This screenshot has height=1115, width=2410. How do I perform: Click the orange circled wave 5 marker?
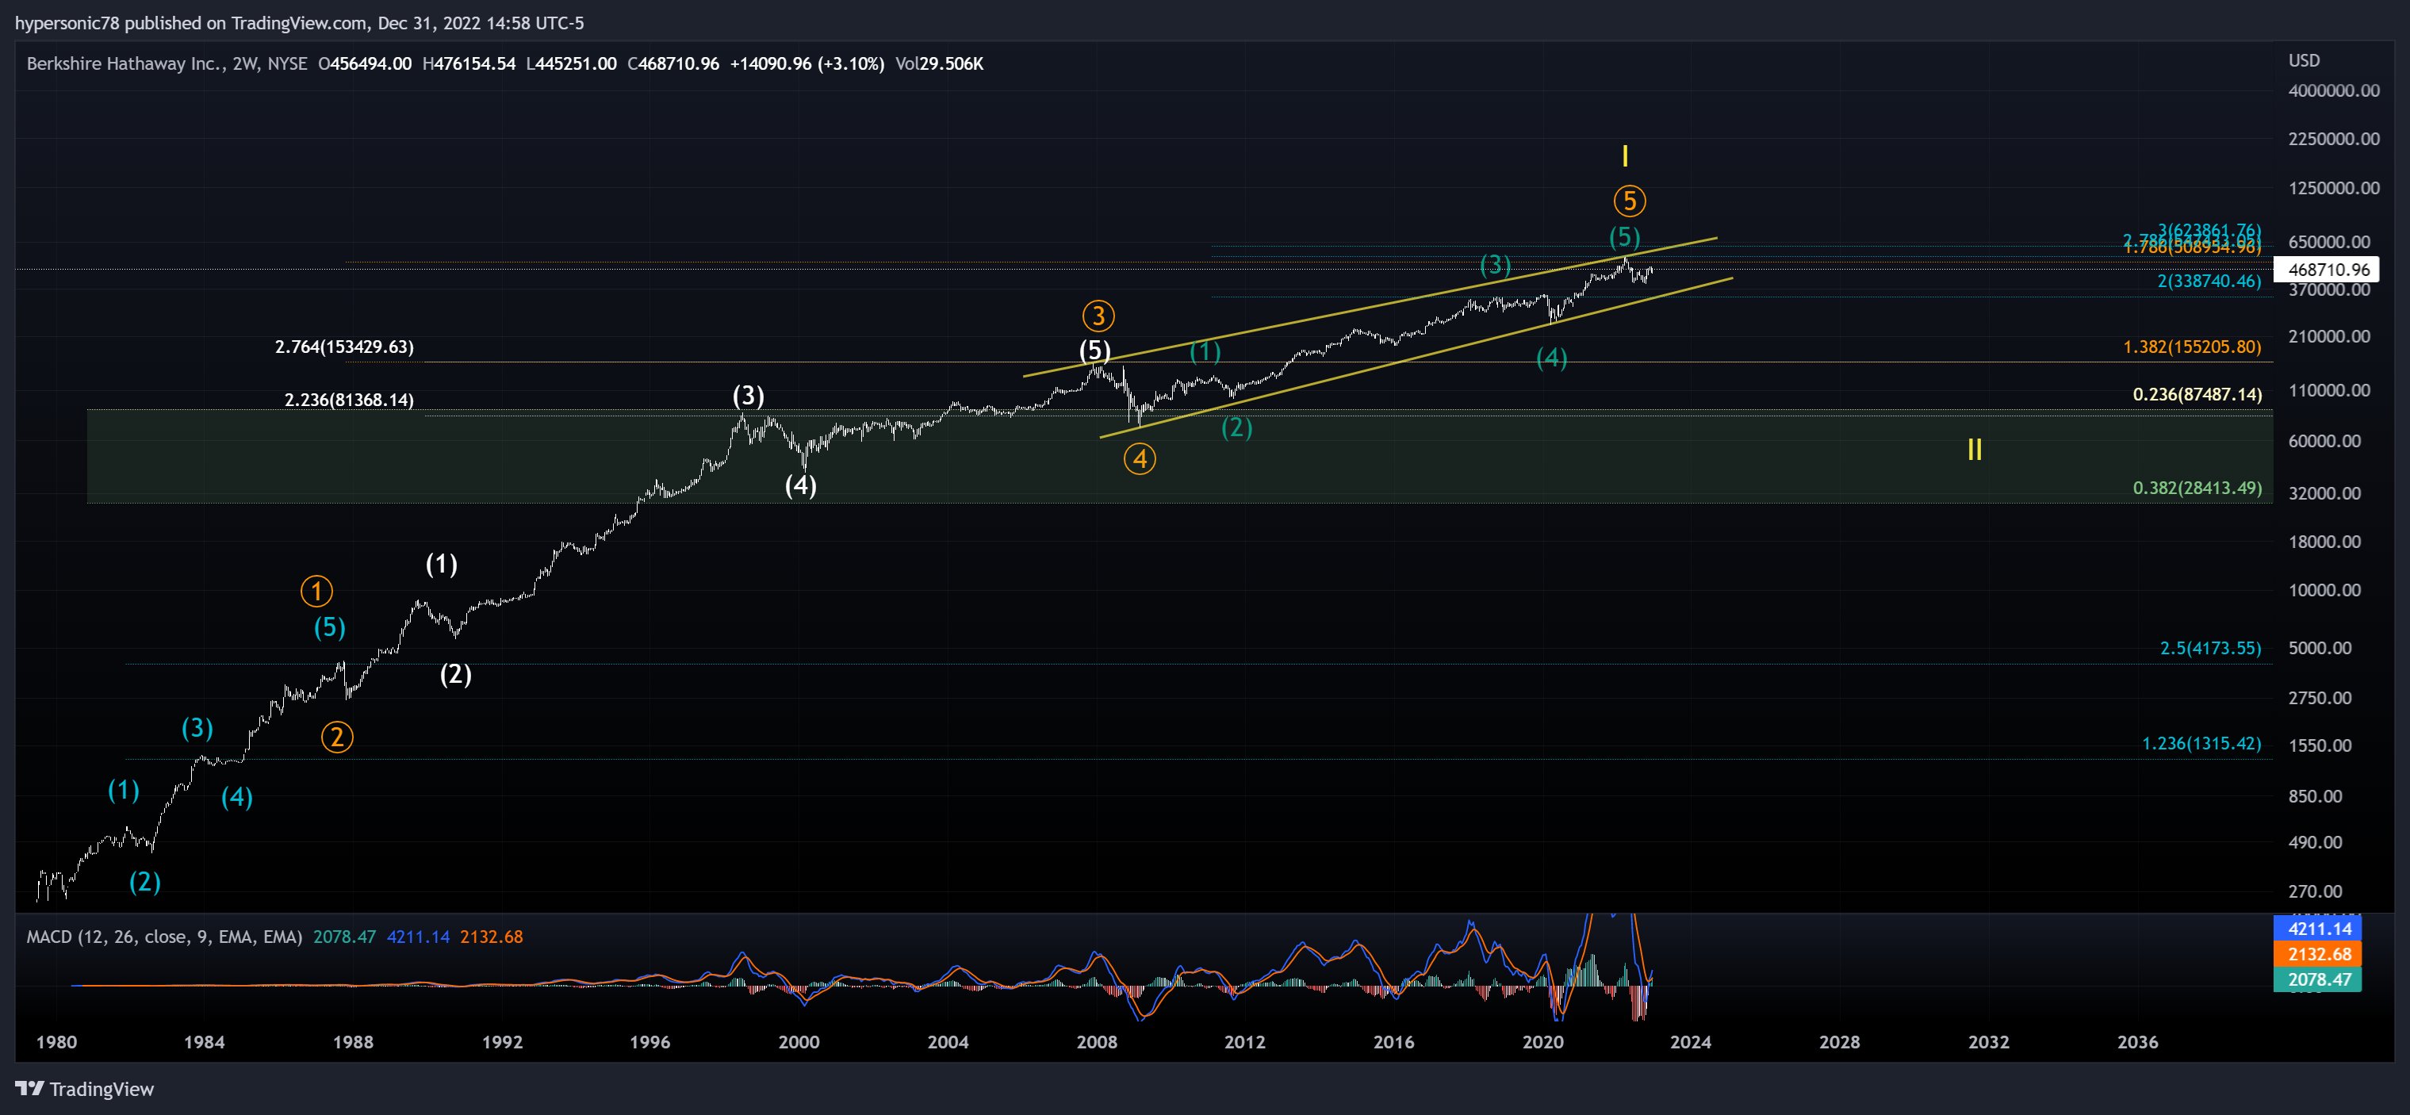click(1630, 201)
